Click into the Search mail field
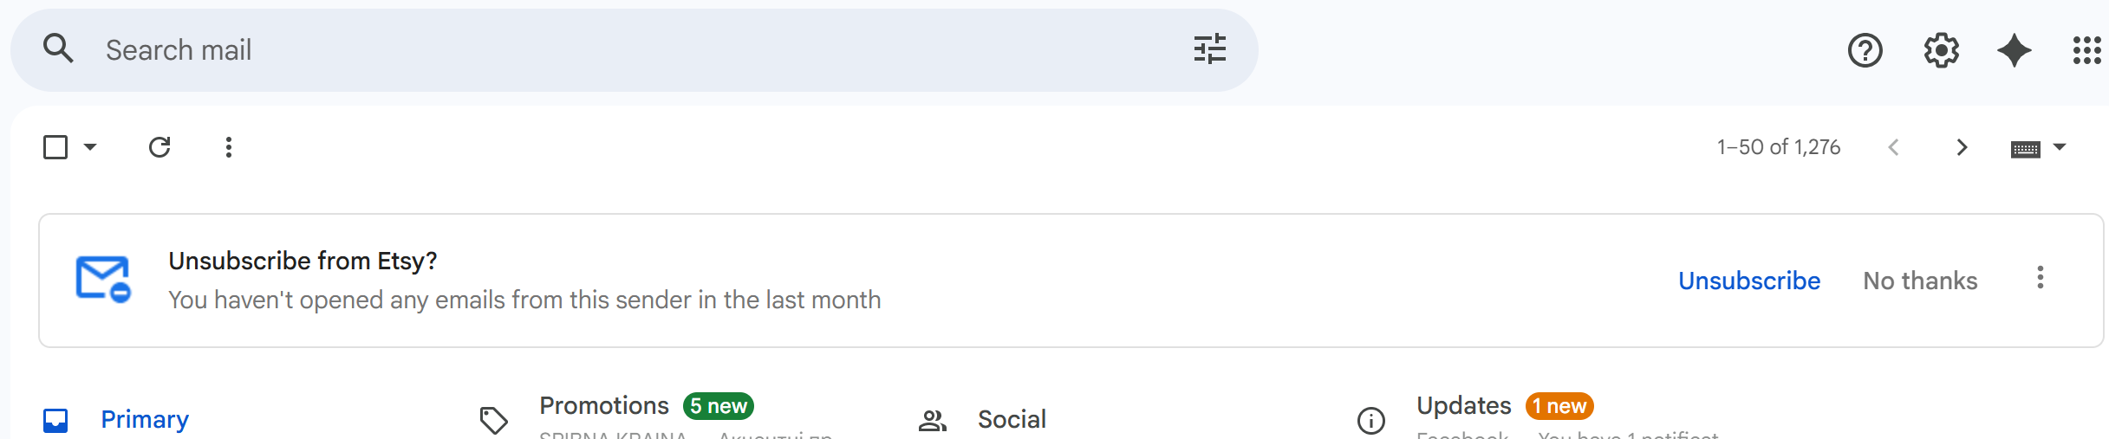The image size is (2109, 439). coord(607,50)
